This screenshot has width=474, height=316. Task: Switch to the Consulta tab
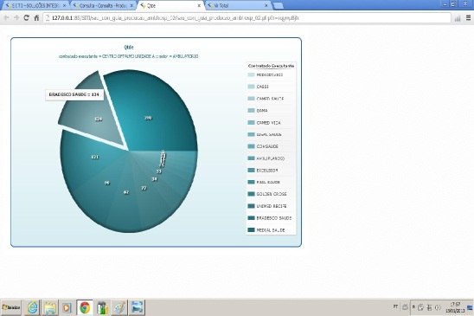(104, 5)
